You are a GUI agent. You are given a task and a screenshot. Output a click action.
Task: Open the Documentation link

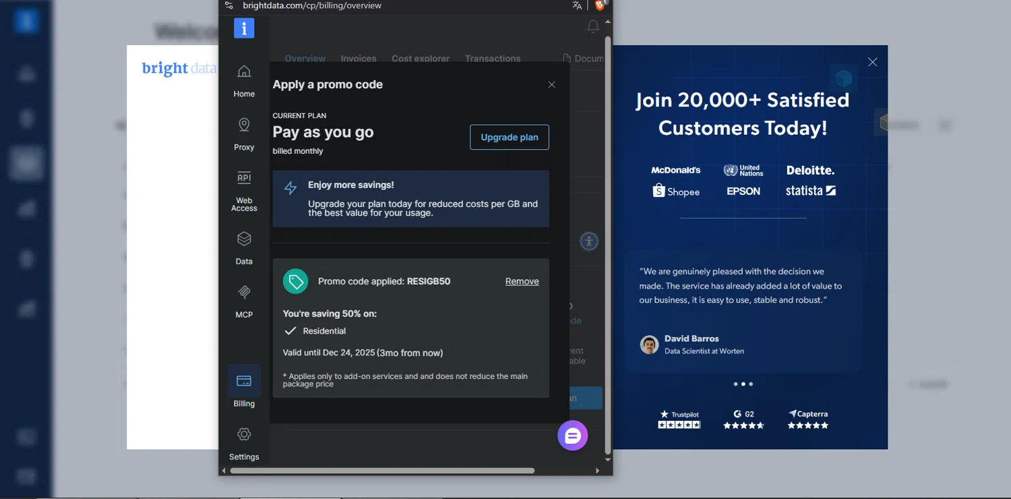click(583, 59)
